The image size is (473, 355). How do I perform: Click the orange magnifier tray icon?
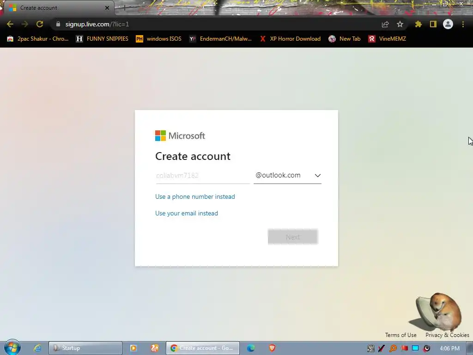393,349
